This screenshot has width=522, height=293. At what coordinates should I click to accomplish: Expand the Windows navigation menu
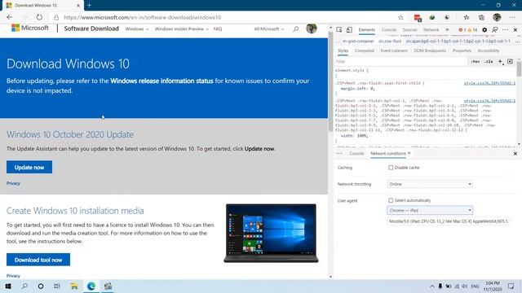137,29
